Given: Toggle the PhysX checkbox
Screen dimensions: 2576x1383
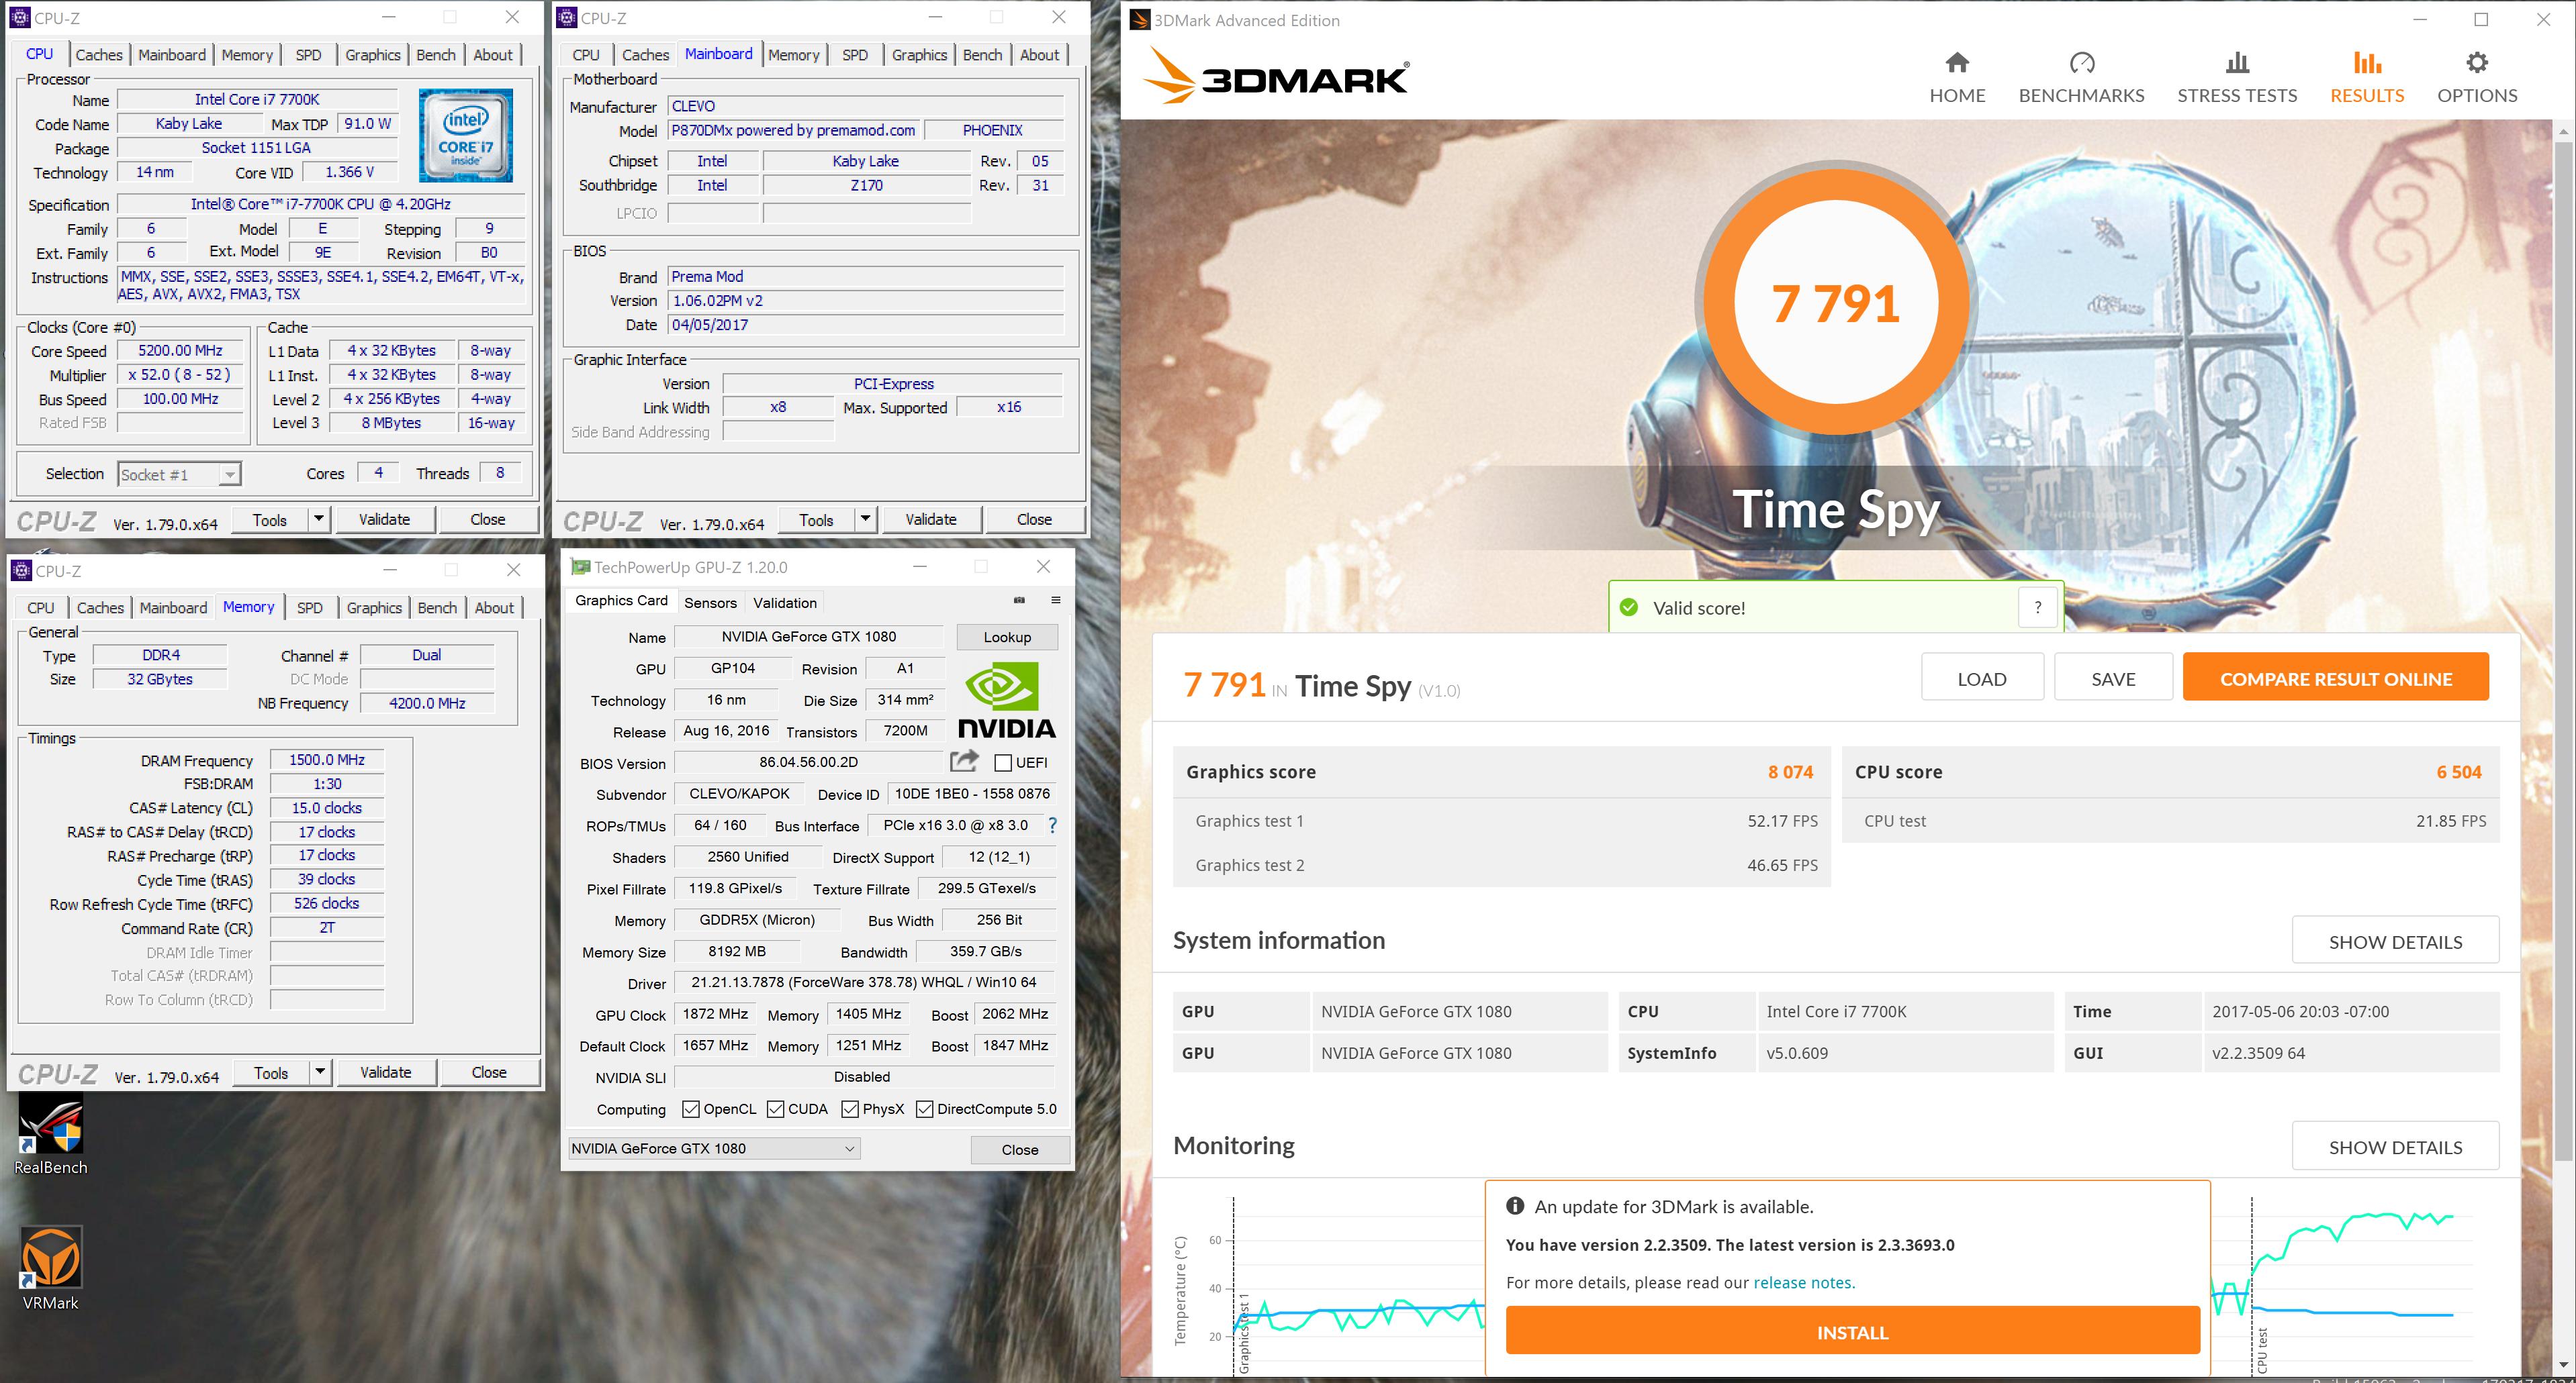Looking at the screenshot, I should point(850,1109).
